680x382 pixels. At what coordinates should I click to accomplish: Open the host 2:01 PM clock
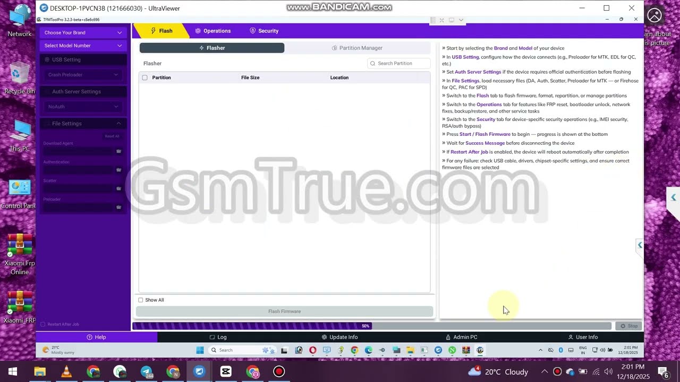[633, 371]
